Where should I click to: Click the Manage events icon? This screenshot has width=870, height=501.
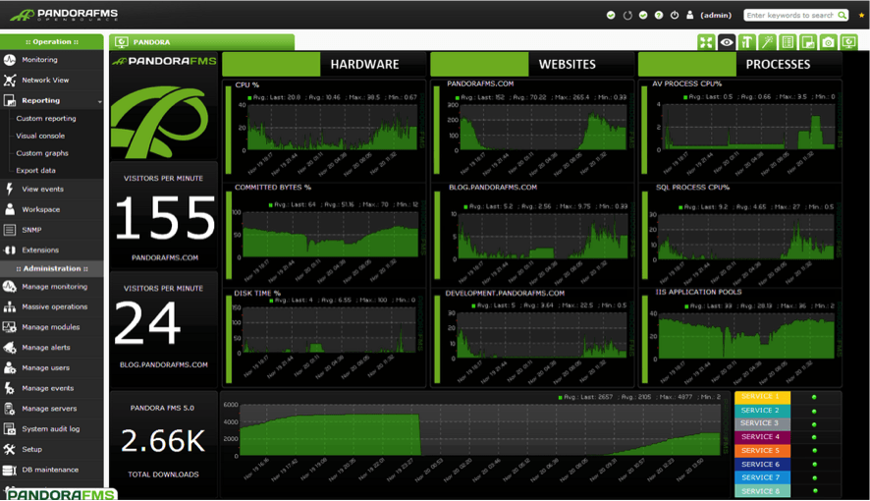pyautogui.click(x=10, y=388)
